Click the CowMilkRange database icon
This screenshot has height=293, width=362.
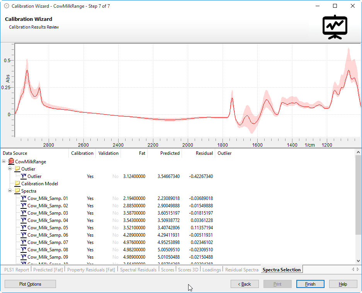tap(11, 162)
